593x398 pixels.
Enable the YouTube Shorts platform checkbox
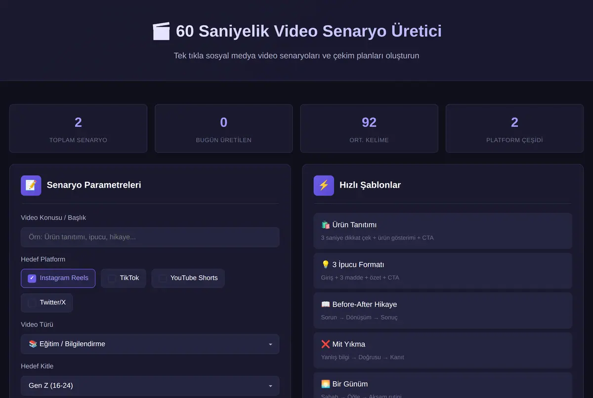tap(163, 278)
